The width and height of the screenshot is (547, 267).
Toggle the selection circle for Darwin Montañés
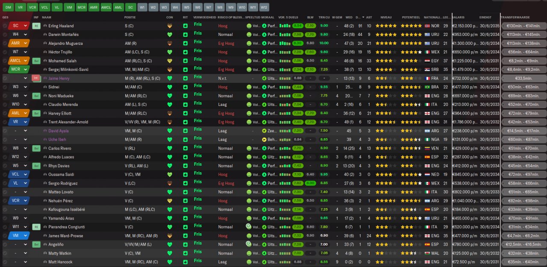[5, 35]
